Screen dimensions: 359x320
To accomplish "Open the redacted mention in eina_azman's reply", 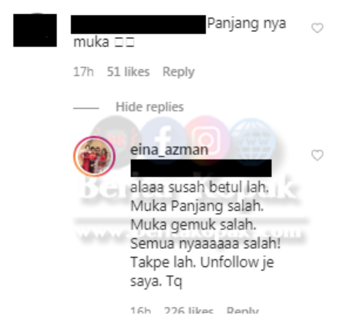I will click(x=201, y=168).
